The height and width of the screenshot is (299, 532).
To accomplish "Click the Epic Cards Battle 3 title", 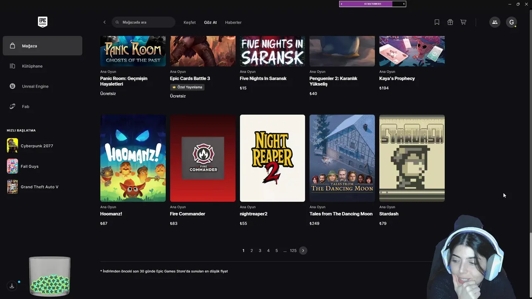I will [190, 78].
